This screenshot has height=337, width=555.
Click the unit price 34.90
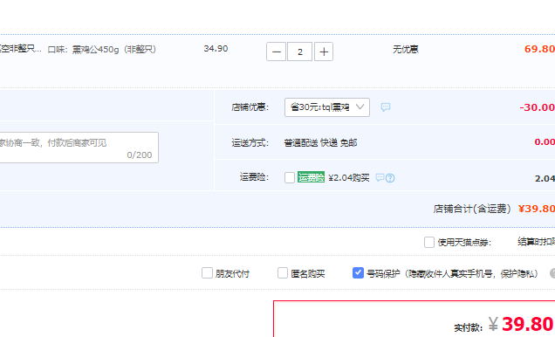pos(216,49)
